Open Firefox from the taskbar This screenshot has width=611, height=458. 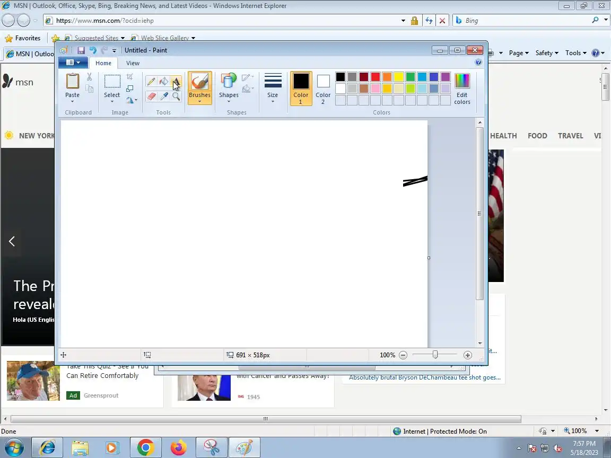(x=178, y=448)
